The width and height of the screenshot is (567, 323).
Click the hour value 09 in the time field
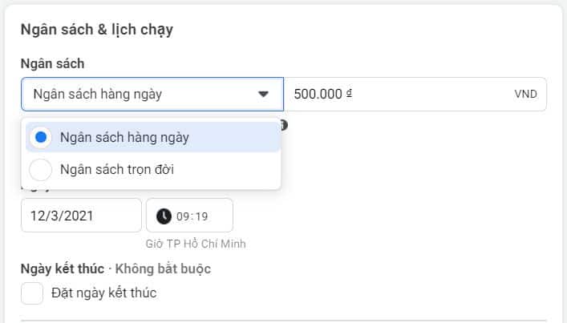coord(183,216)
